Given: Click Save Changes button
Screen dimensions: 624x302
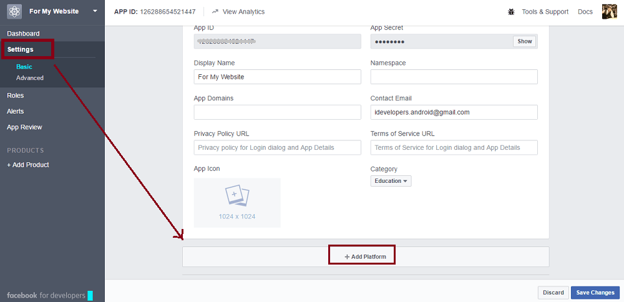Looking at the screenshot, I should pos(595,293).
